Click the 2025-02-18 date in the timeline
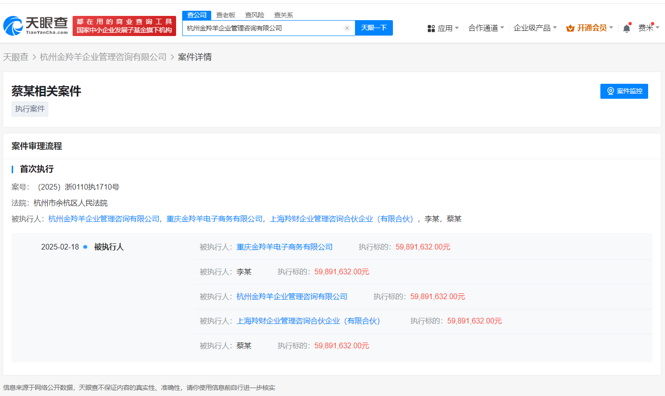 click(60, 247)
